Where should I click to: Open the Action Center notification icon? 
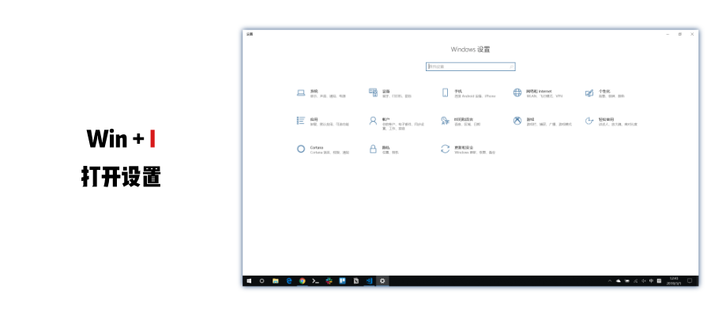point(690,281)
